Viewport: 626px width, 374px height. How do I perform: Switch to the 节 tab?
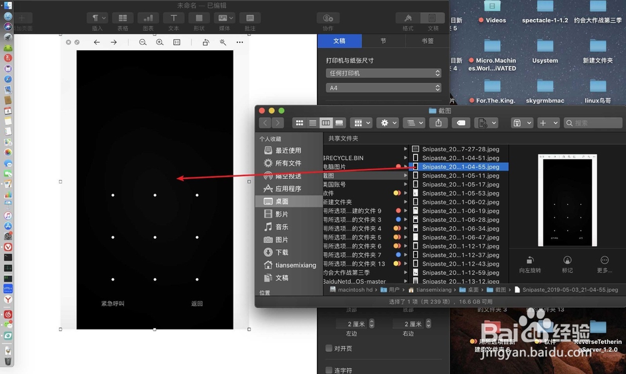coord(384,41)
